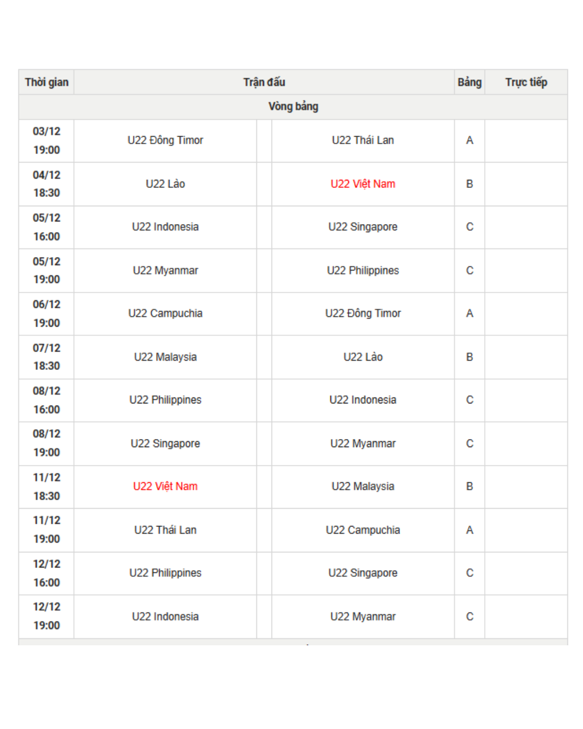Click U22 Malaysia in the 07/12 match

165,357
